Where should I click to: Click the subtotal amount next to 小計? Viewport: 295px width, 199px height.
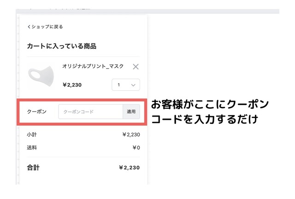(131, 135)
